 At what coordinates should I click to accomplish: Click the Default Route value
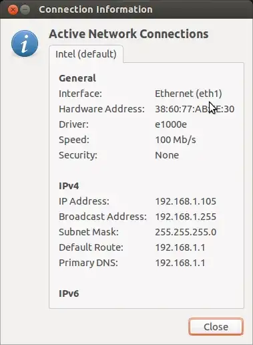click(180, 247)
